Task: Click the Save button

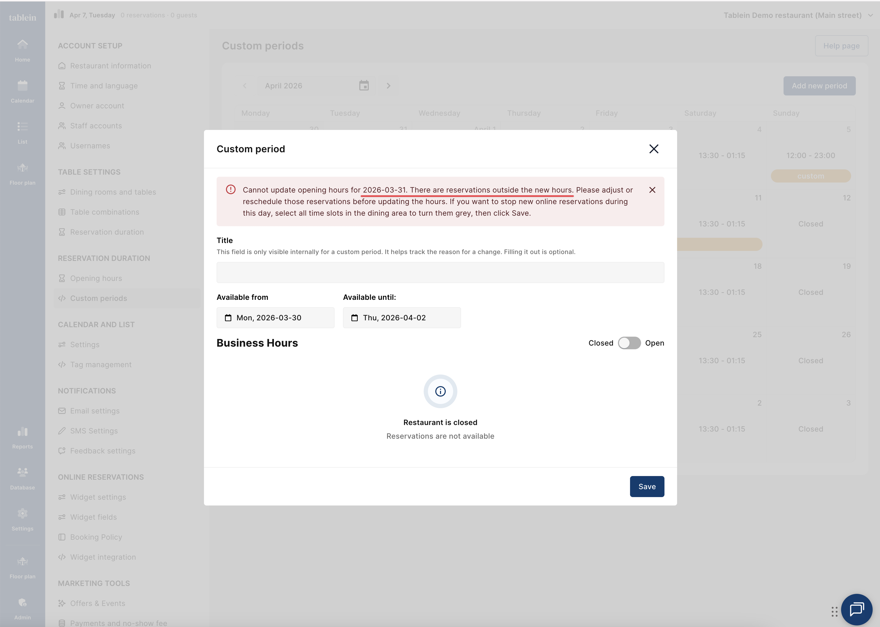Action: coord(647,487)
